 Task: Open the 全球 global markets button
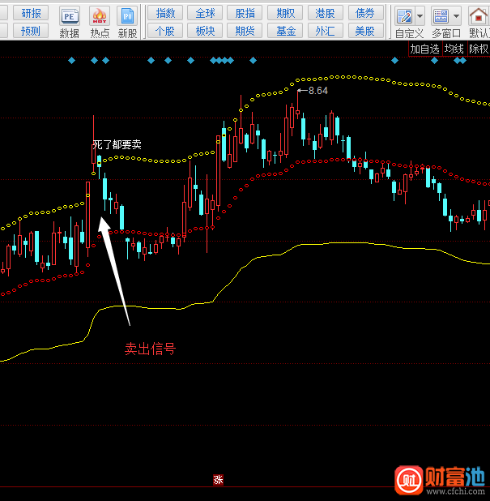pos(205,14)
